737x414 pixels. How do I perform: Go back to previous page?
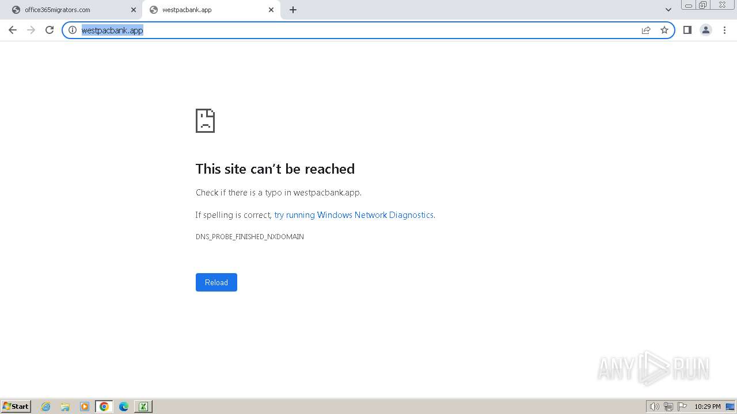tap(13, 30)
